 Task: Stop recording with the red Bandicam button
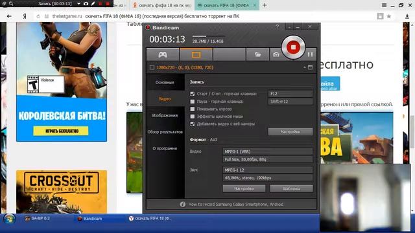pyautogui.click(x=293, y=47)
